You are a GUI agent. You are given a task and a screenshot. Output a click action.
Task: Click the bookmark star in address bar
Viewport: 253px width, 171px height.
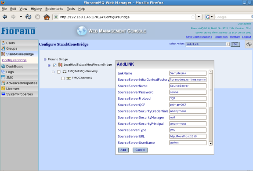193,17
